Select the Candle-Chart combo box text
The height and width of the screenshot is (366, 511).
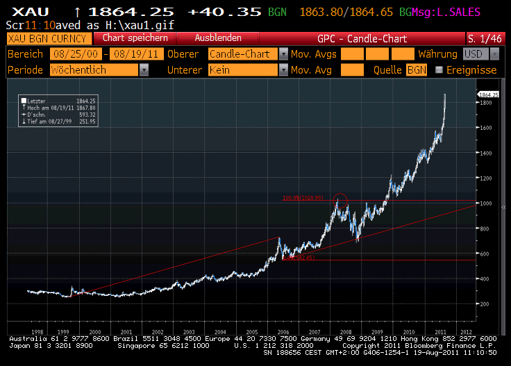(243, 53)
